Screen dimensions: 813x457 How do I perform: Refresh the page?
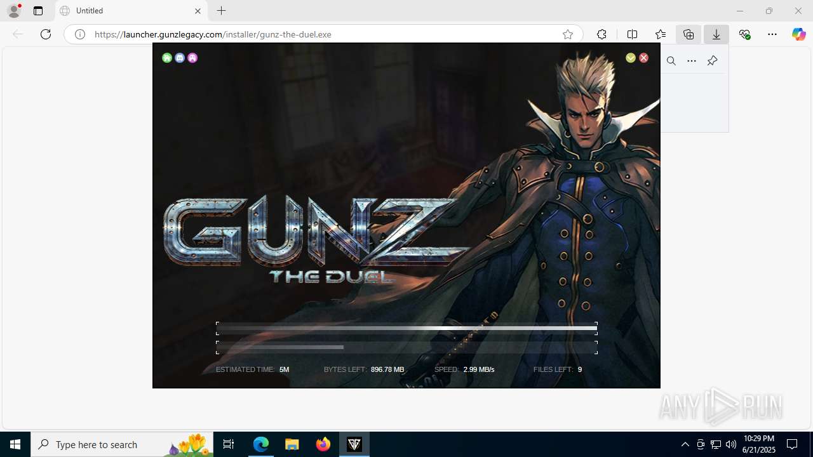(46, 34)
